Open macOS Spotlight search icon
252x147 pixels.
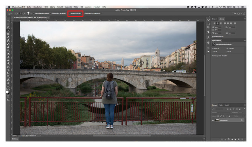coord(239,7)
